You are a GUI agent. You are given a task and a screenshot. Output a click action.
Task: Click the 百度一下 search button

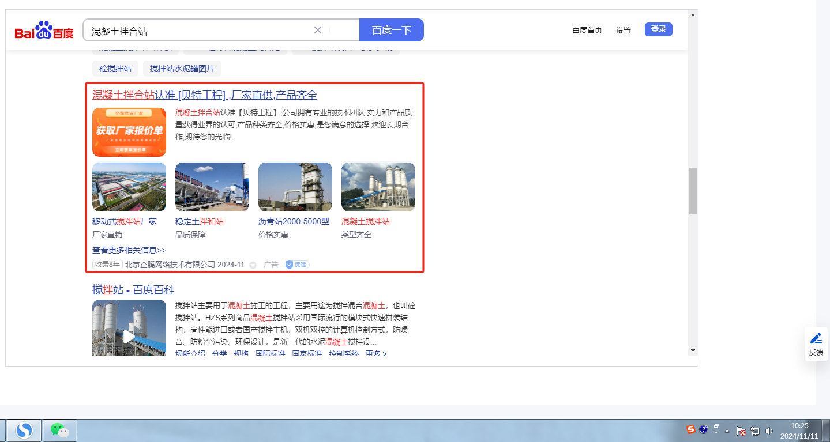pos(392,30)
